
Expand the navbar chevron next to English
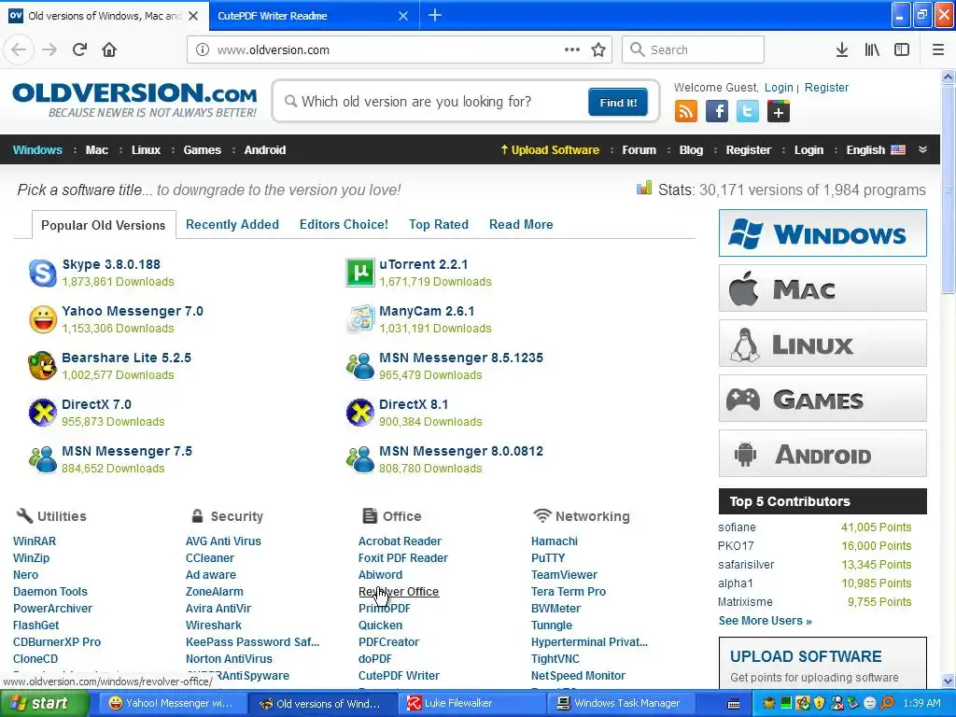tap(922, 150)
